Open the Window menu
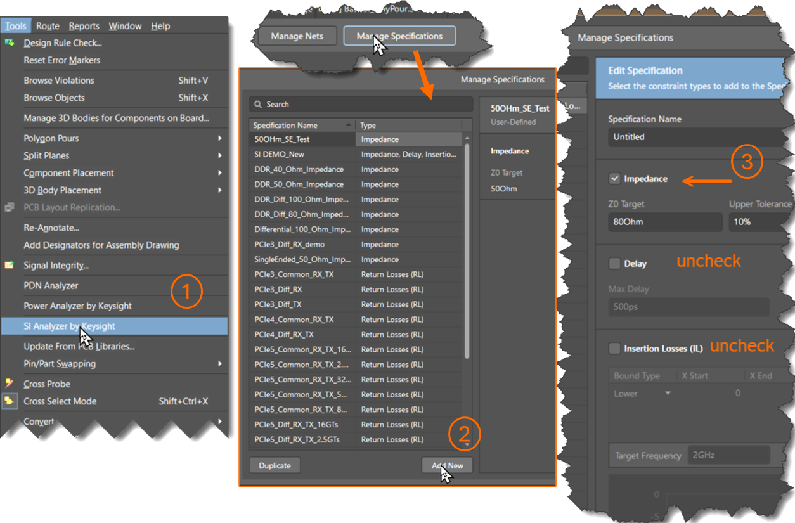 [125, 26]
